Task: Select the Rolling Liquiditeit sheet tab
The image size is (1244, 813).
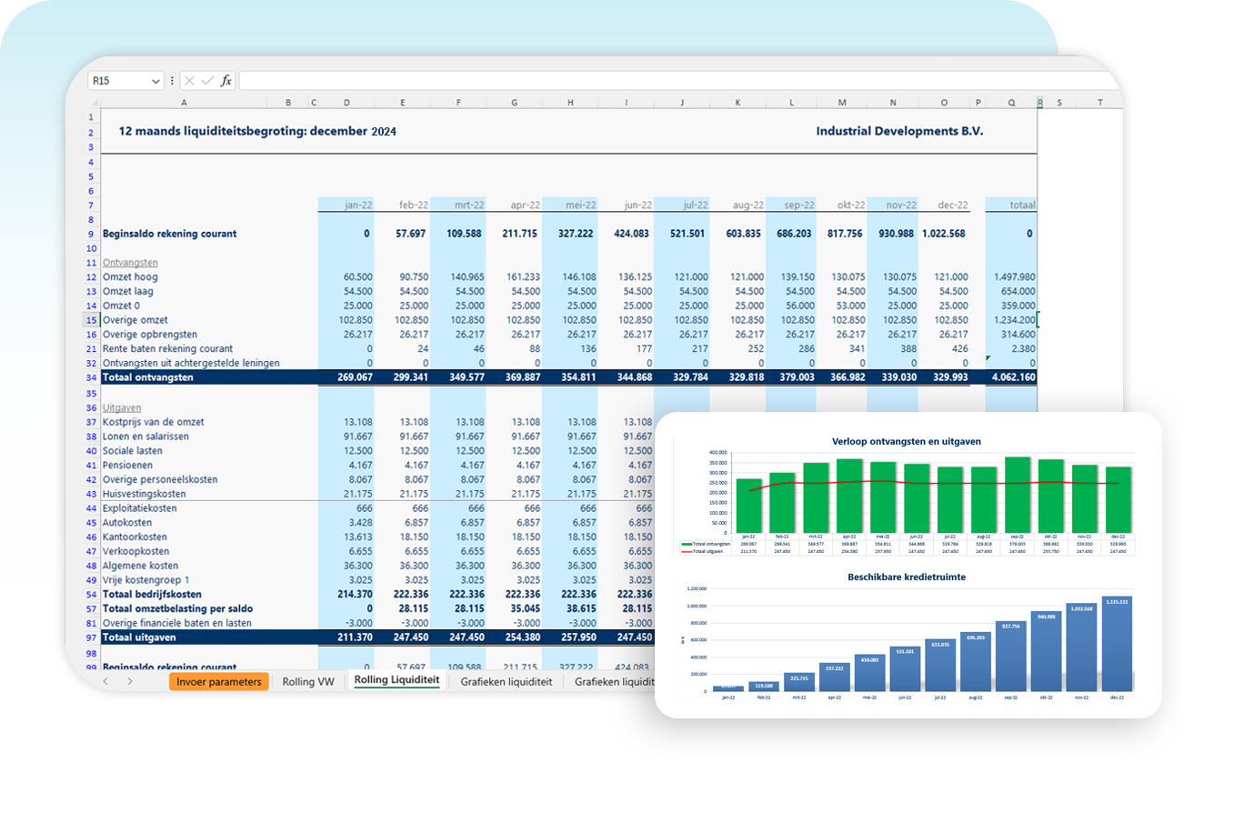Action: [396, 680]
